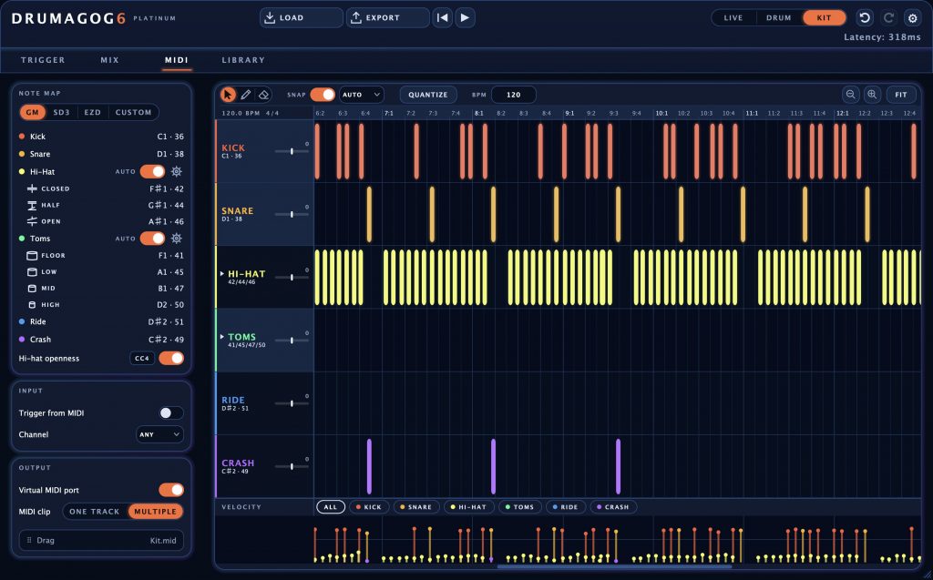
Task: Switch to LIVE mode
Action: 733,18
